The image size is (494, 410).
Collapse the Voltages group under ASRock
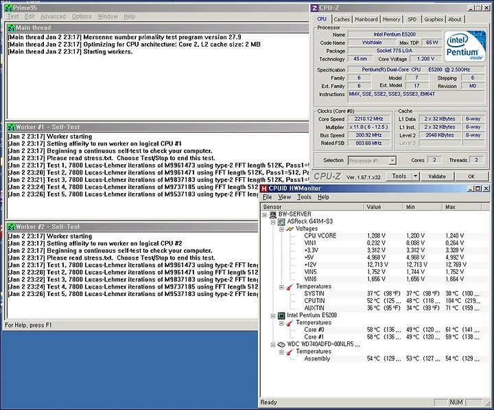[x=282, y=229]
